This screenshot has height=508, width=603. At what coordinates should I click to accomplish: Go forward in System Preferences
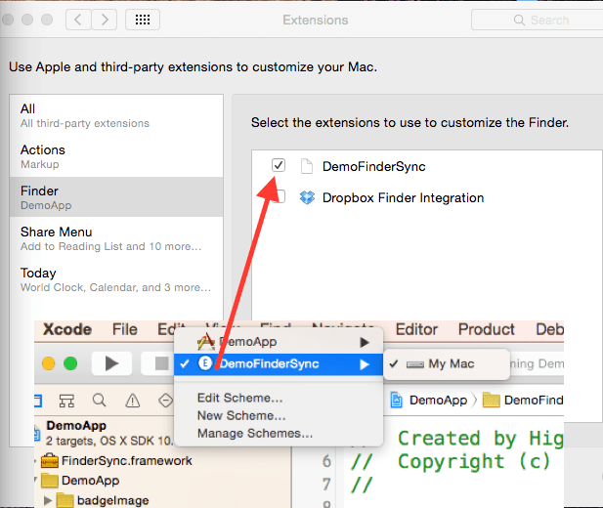click(x=105, y=20)
